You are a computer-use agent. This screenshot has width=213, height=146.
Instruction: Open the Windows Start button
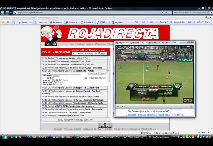5,137
